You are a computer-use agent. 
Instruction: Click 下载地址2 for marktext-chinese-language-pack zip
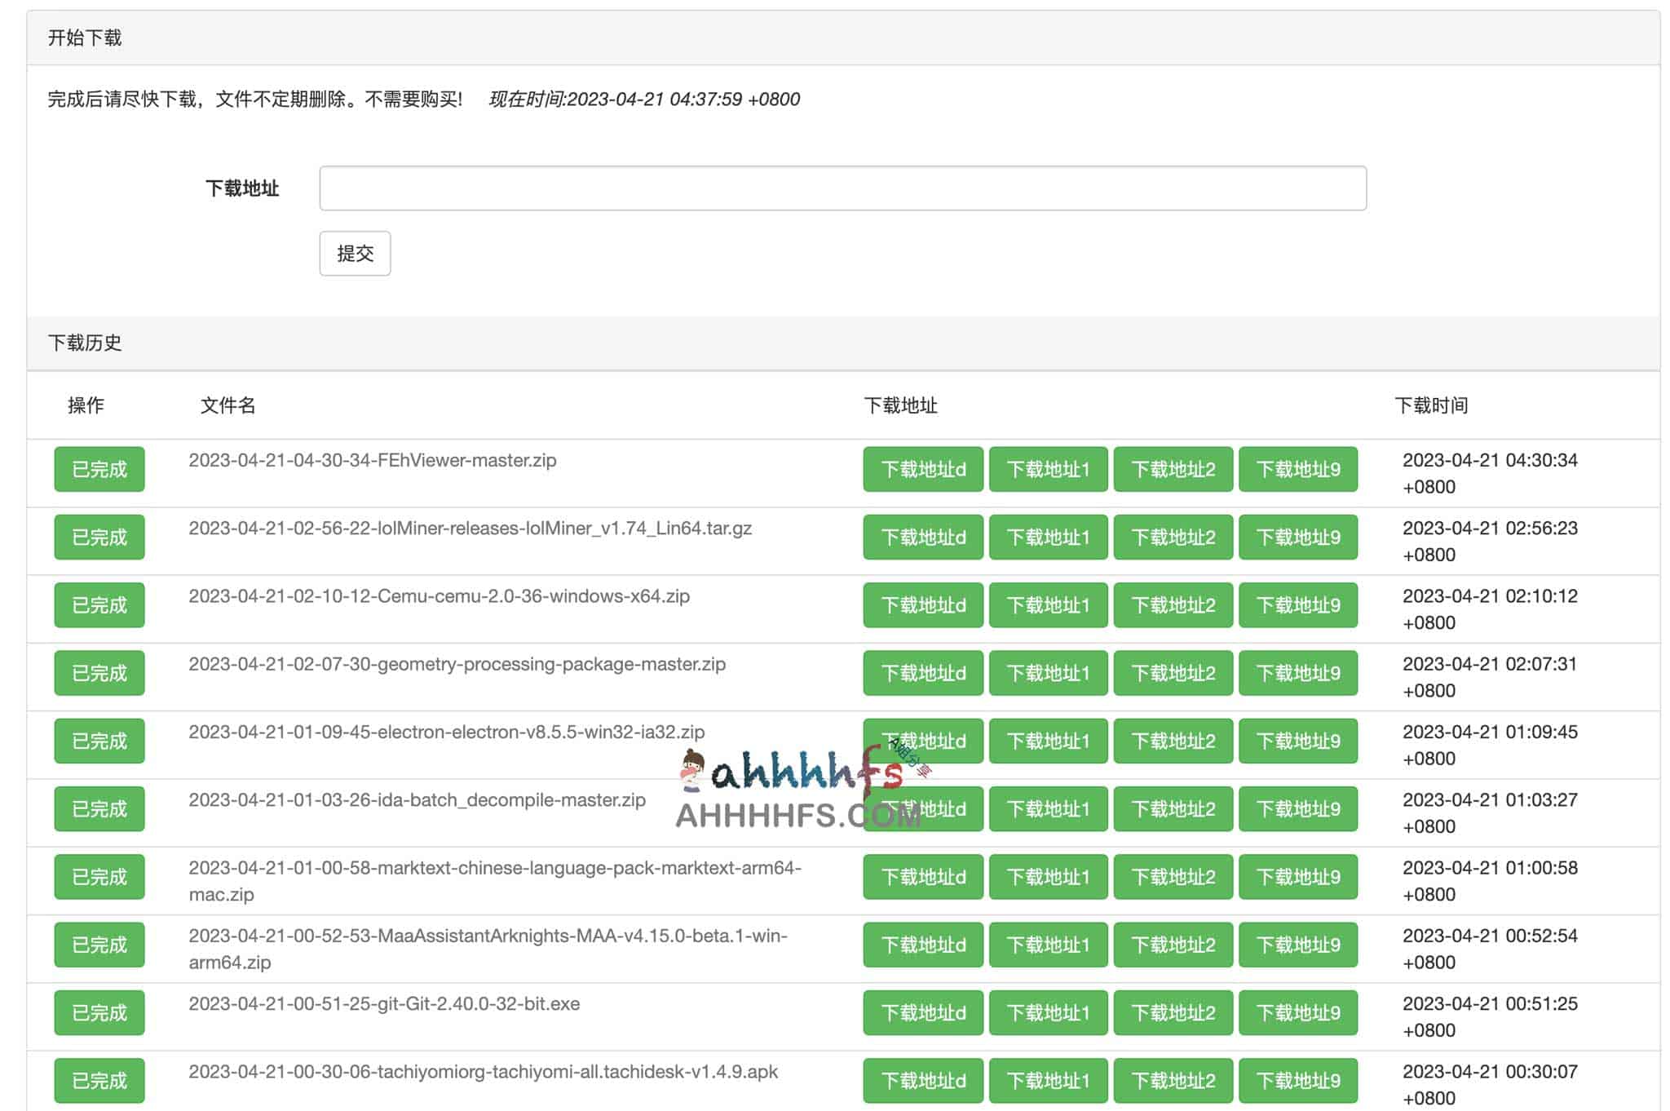(x=1173, y=876)
